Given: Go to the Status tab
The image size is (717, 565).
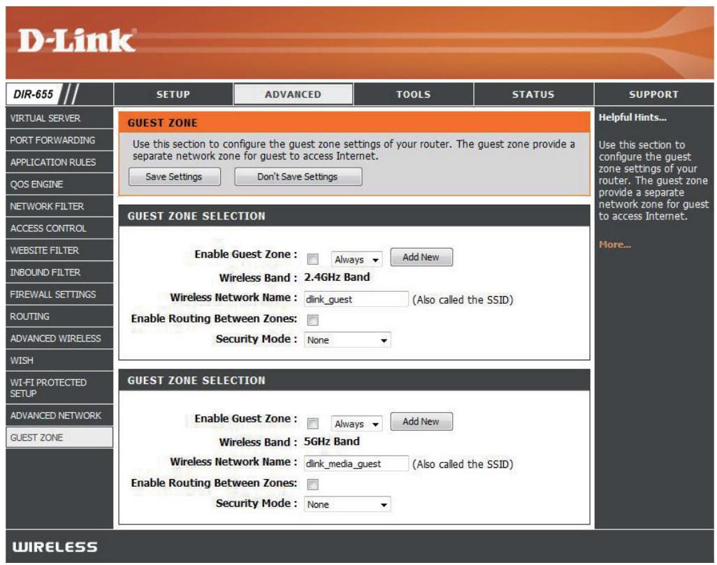Looking at the screenshot, I should point(533,94).
